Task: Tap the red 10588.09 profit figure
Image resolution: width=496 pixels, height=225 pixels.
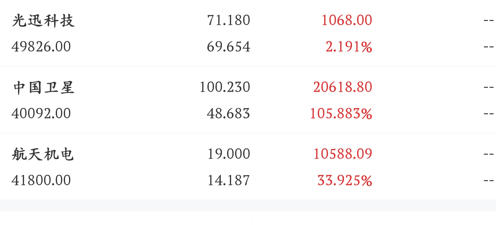Action: click(x=343, y=154)
